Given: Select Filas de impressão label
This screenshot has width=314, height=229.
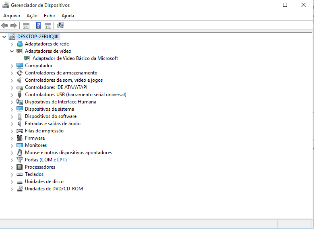Looking at the screenshot, I should pos(44,131).
